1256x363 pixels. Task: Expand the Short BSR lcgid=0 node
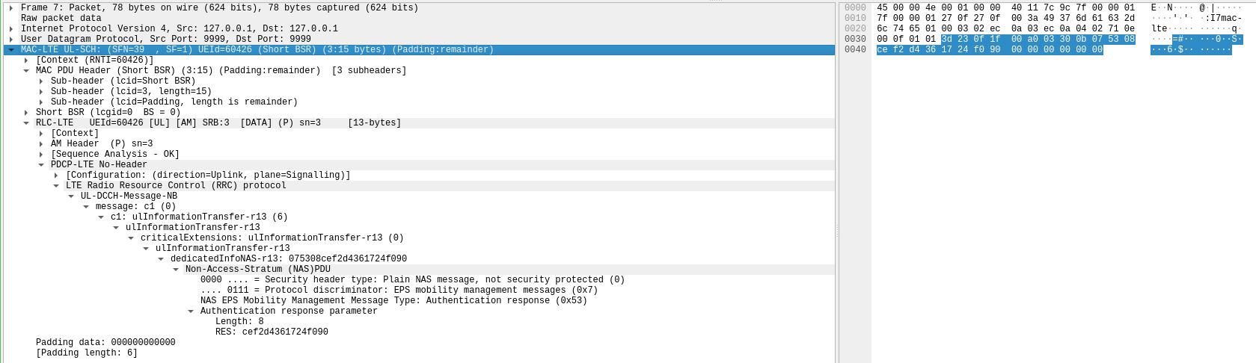26,112
